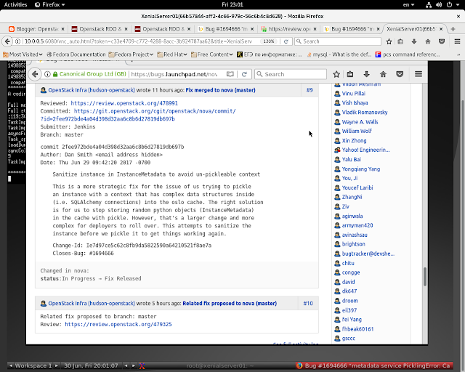The image size is (465, 372).
Task: Expand Free Content bookmarks folder
Action: click(211, 54)
